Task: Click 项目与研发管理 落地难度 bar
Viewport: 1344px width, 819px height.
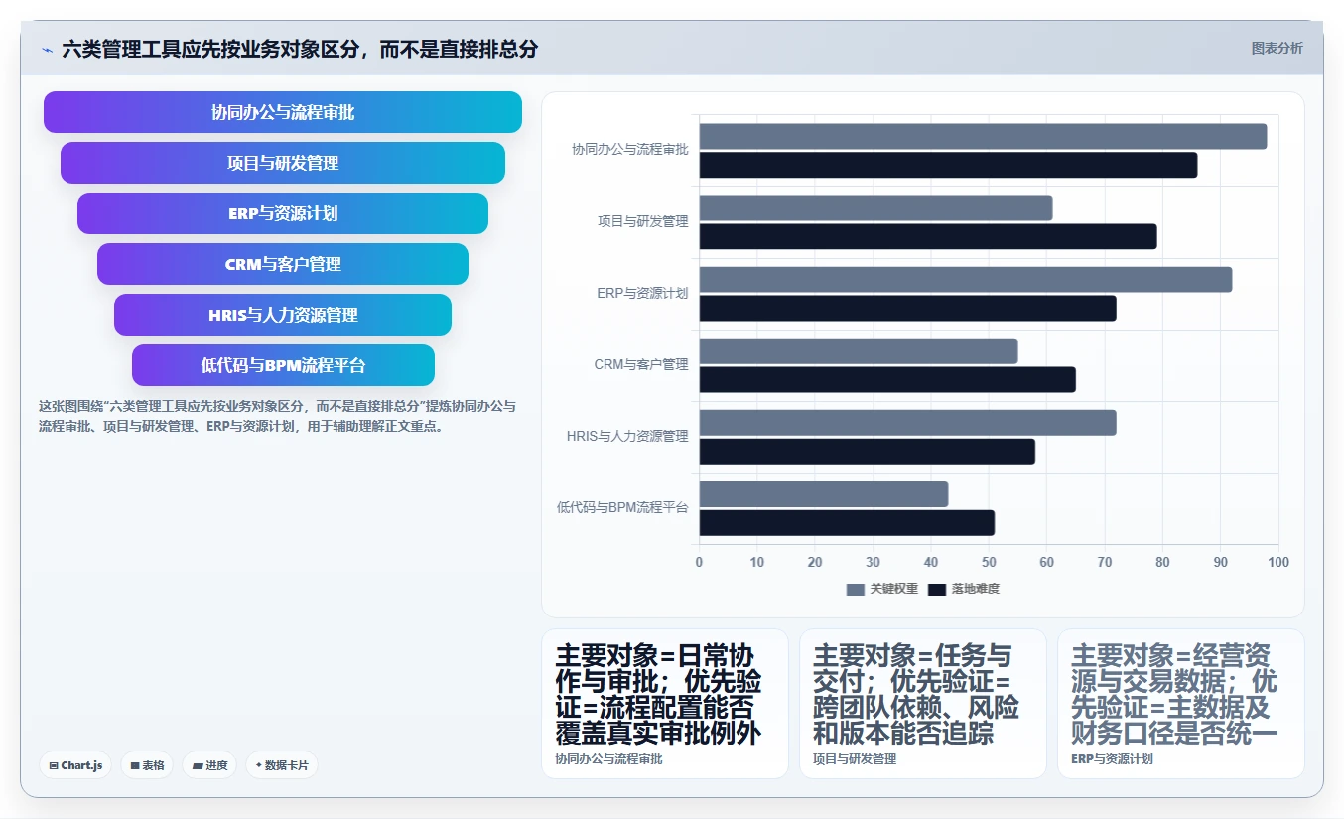Action: coord(928,236)
